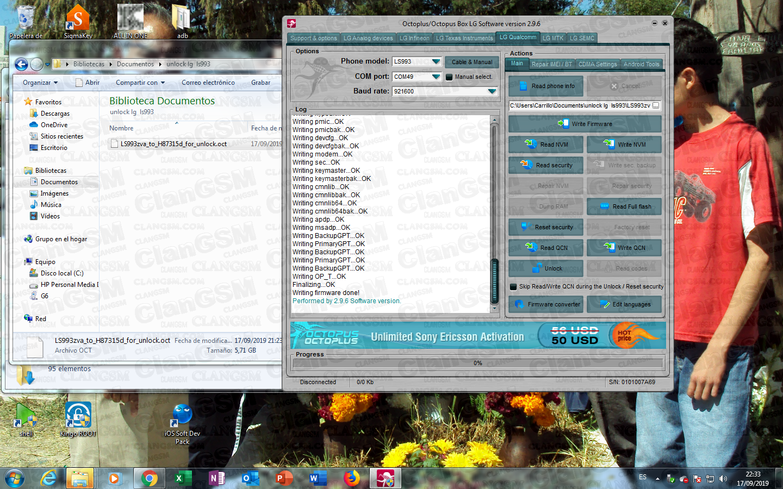Open Firefox from the taskbar

(x=351, y=479)
